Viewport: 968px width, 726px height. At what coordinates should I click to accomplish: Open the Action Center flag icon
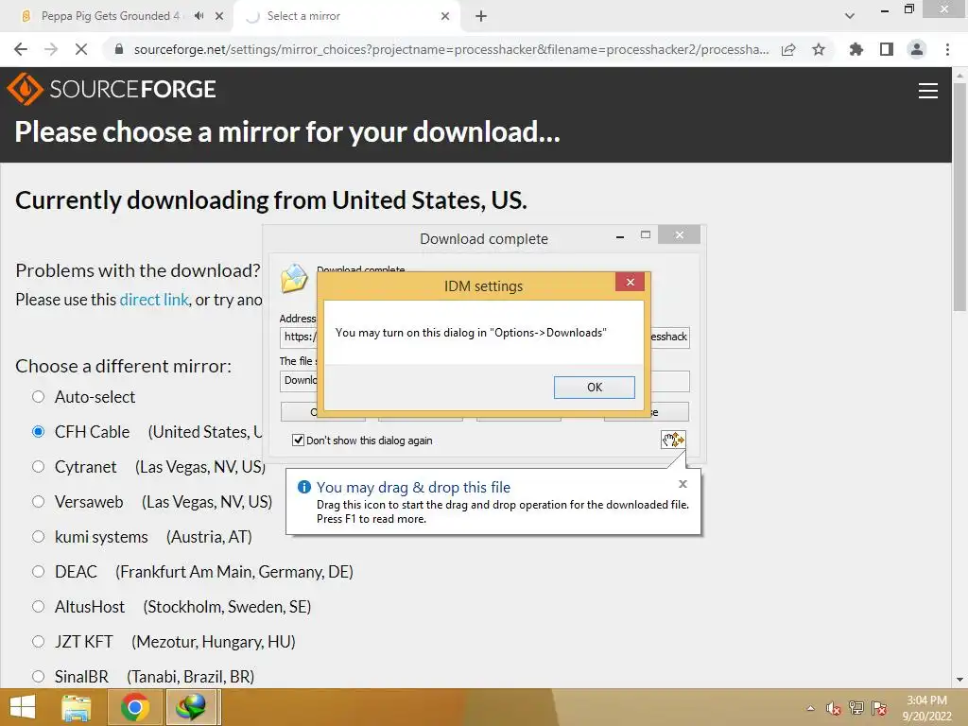tap(879, 708)
